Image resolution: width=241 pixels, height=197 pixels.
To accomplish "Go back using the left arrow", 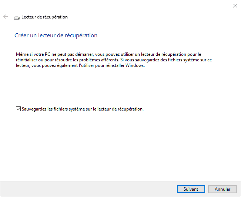I will point(6,17).
